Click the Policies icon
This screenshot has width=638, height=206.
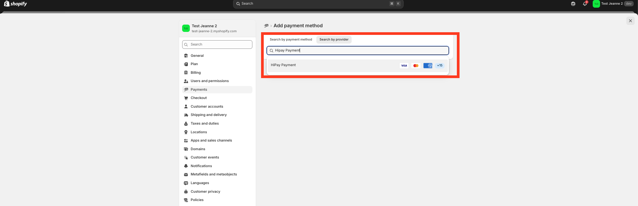186,200
